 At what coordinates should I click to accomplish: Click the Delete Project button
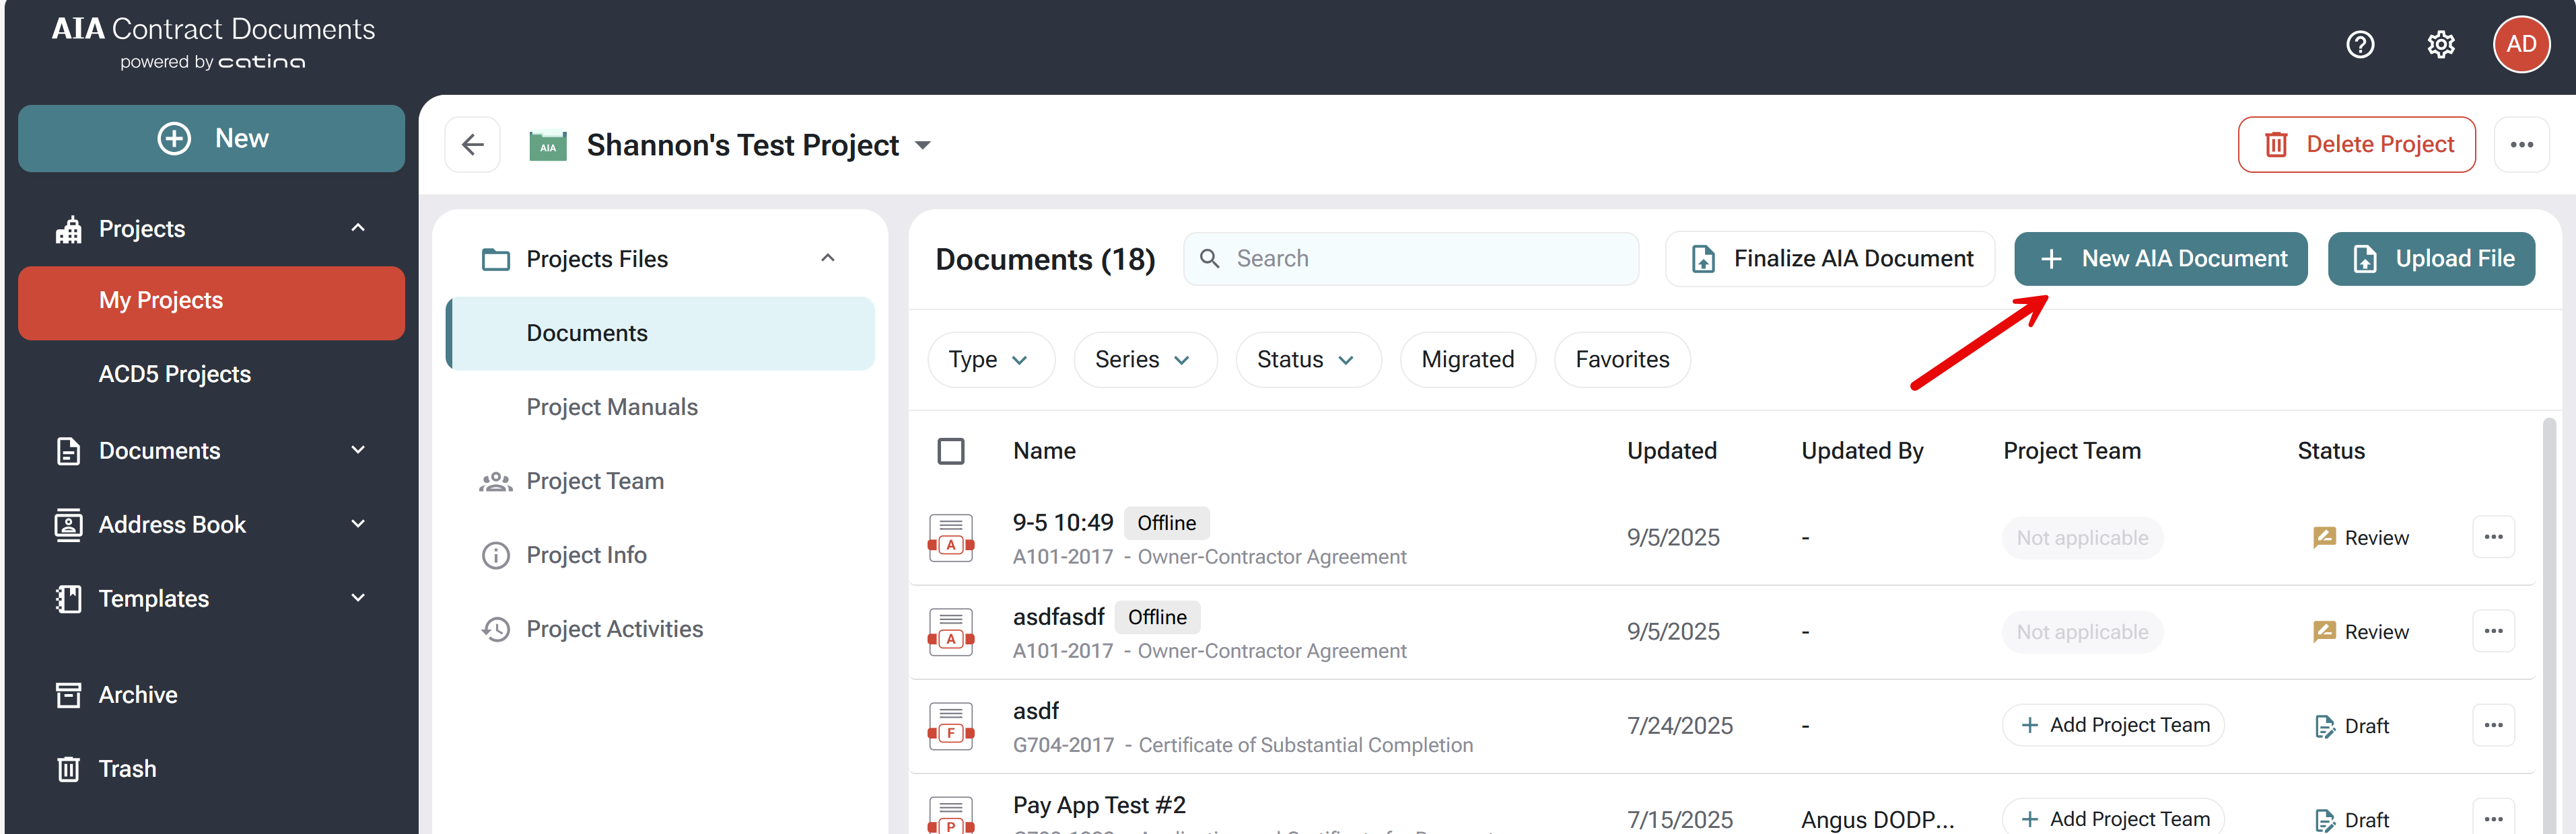(2356, 145)
